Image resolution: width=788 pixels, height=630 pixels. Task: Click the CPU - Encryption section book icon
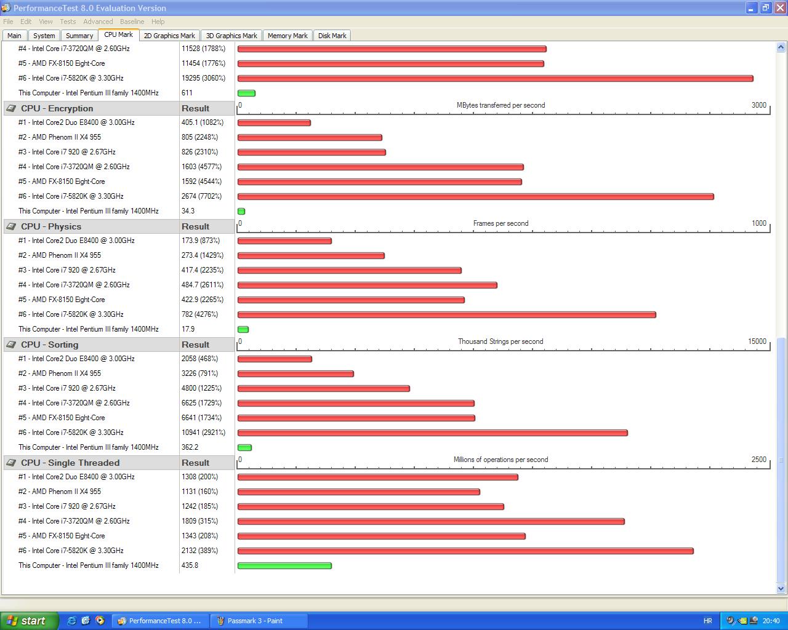[x=11, y=108]
